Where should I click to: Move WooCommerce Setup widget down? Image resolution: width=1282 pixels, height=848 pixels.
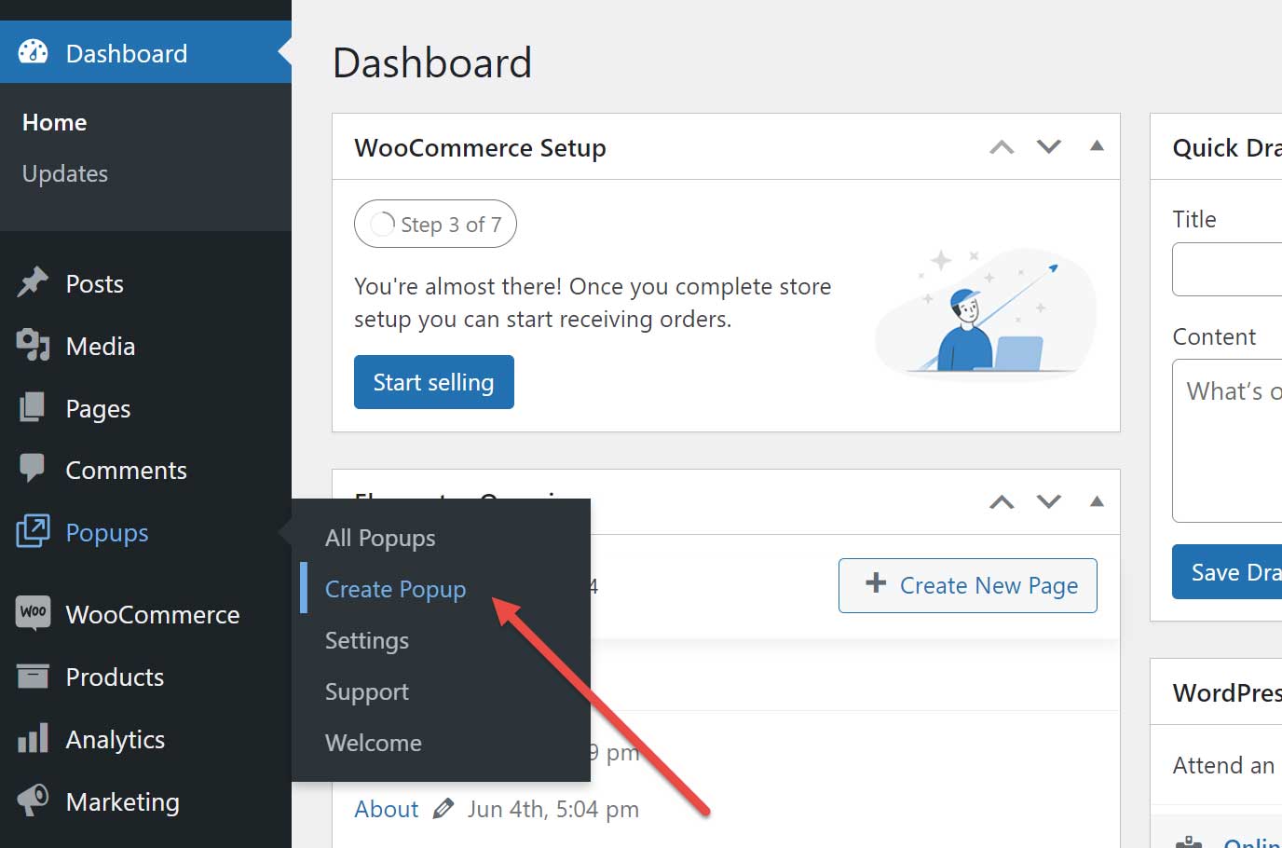[1049, 147]
